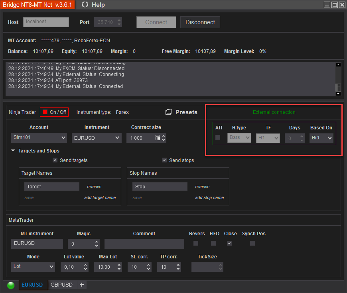Viewport: 347px width, 293px height.
Task: Add a new instrument tab with plus
Action: (82, 285)
